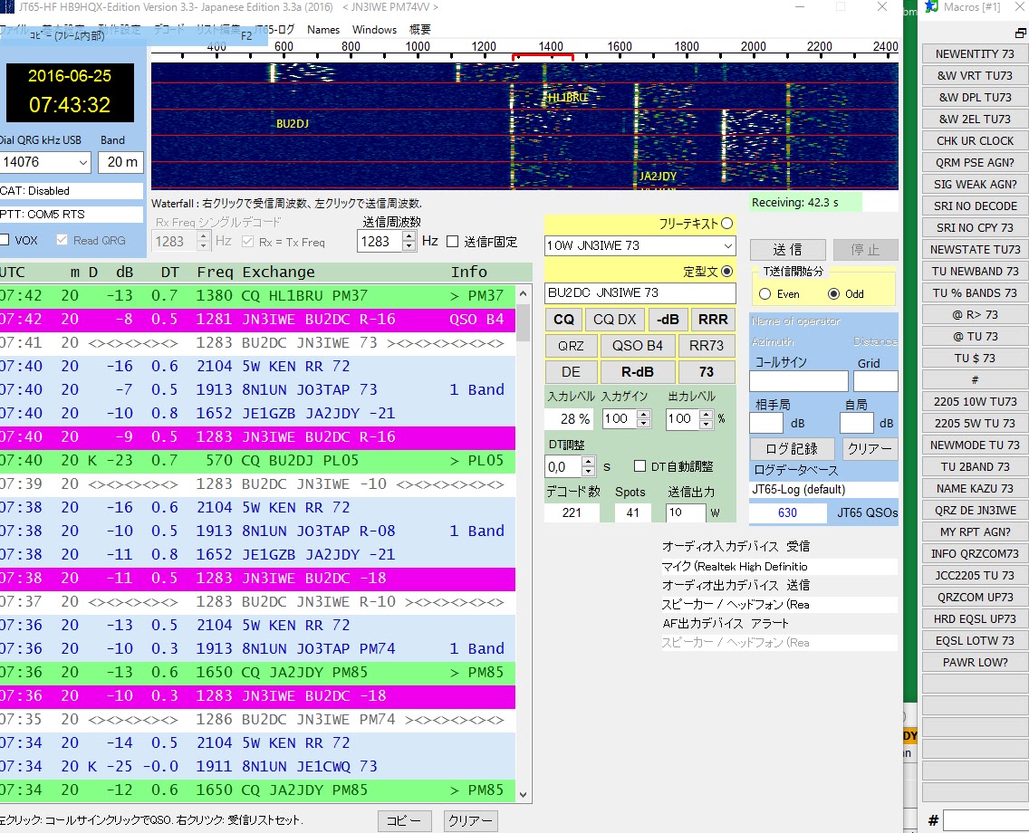Image resolution: width=1029 pixels, height=833 pixels.
Task: Click BU2DJ signal label on waterfall
Action: pos(292,123)
